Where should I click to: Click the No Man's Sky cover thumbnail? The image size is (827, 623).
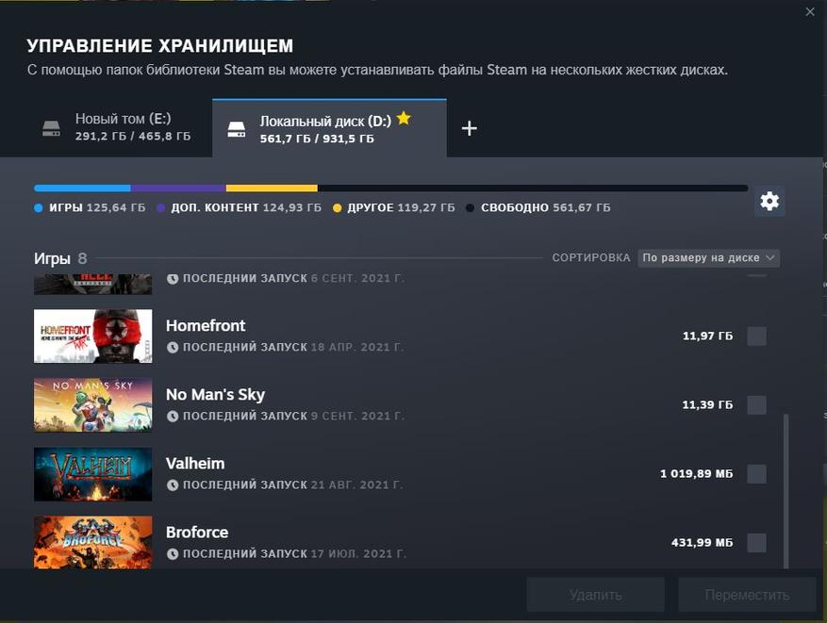point(92,404)
